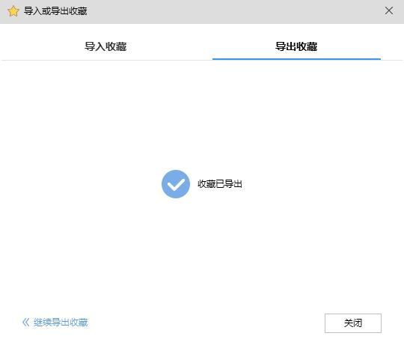Click the yellow star icon in title bar
Screen dimensions: 404x345
[13, 11]
